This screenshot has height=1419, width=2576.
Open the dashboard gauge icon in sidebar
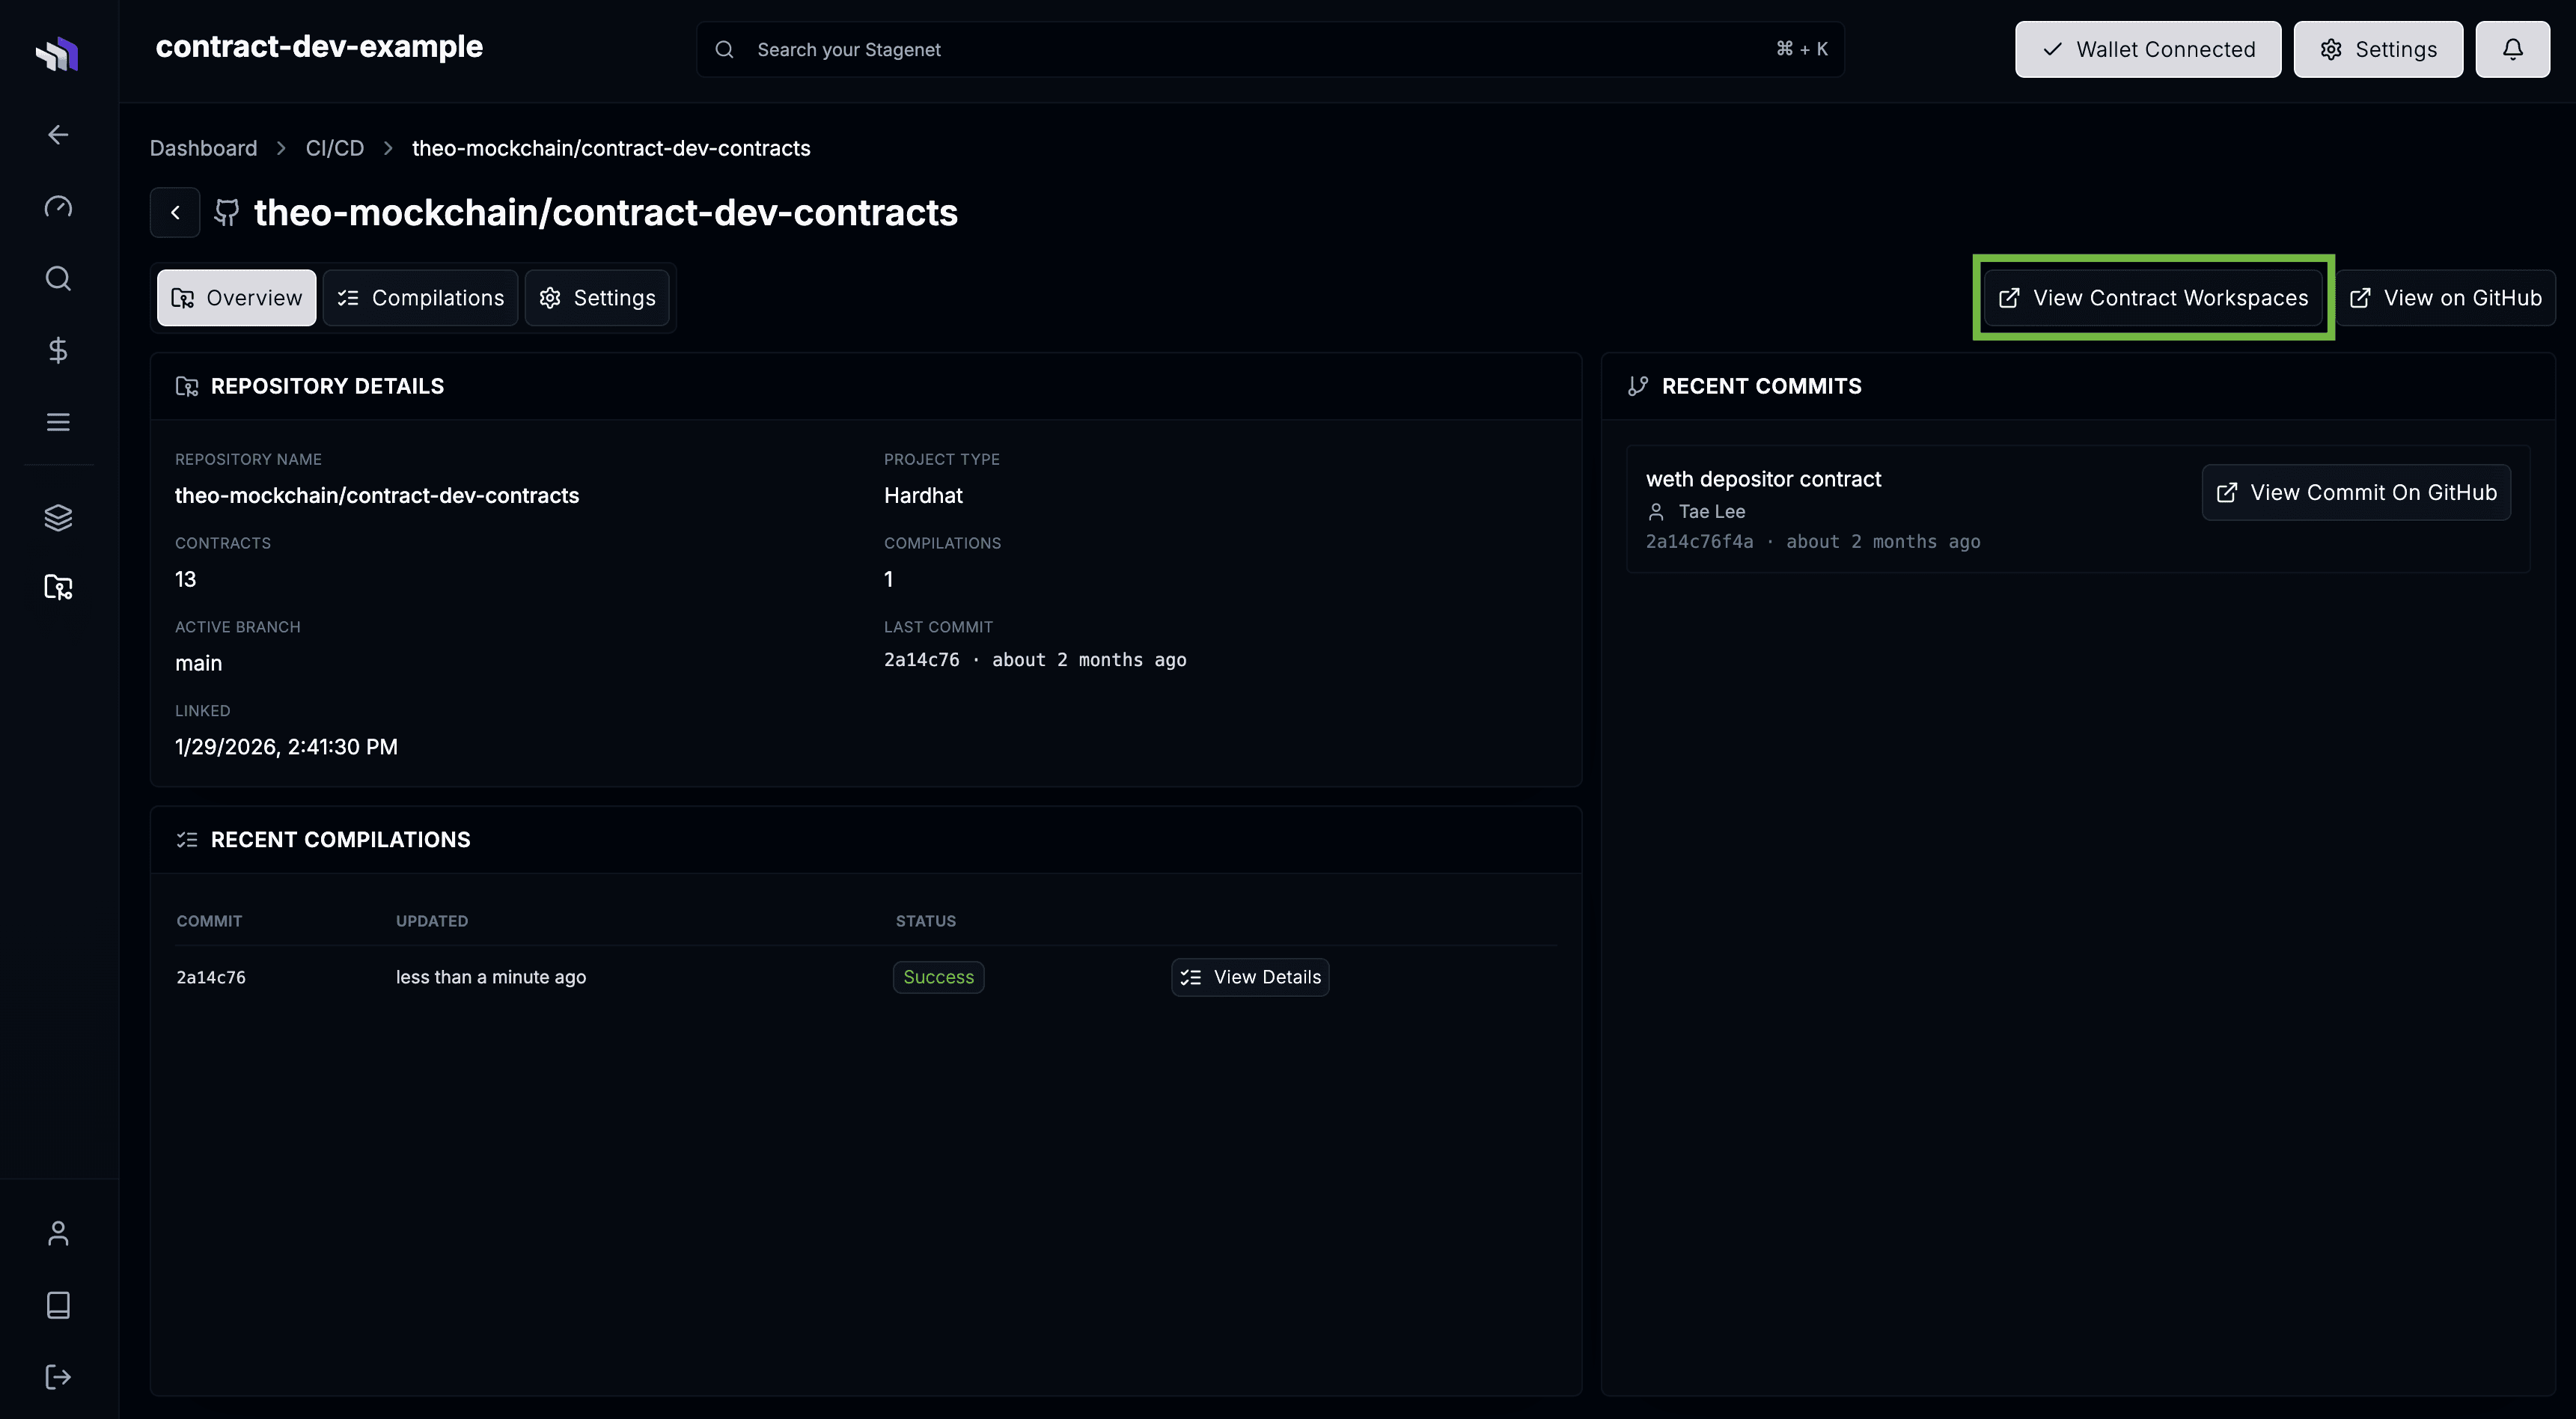point(58,207)
